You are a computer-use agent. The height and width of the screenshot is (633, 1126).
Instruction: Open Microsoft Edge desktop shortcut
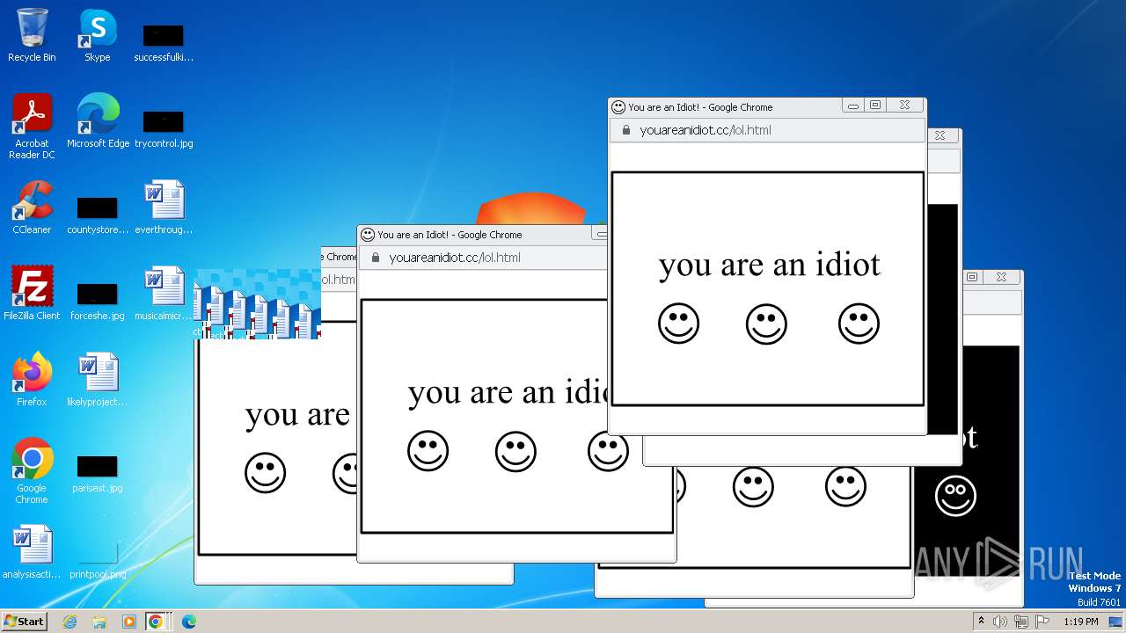click(x=98, y=121)
